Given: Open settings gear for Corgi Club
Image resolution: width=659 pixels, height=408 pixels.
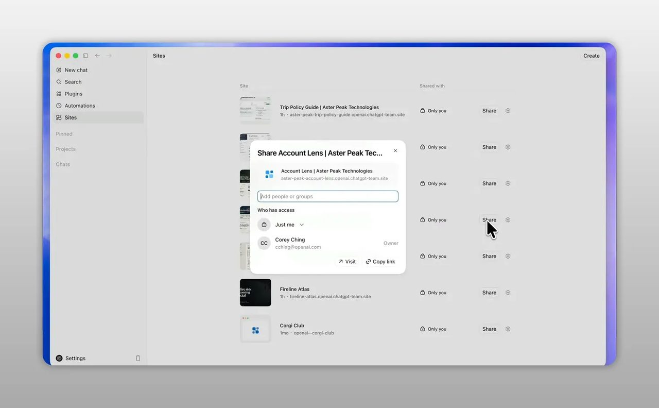Looking at the screenshot, I should (508, 329).
